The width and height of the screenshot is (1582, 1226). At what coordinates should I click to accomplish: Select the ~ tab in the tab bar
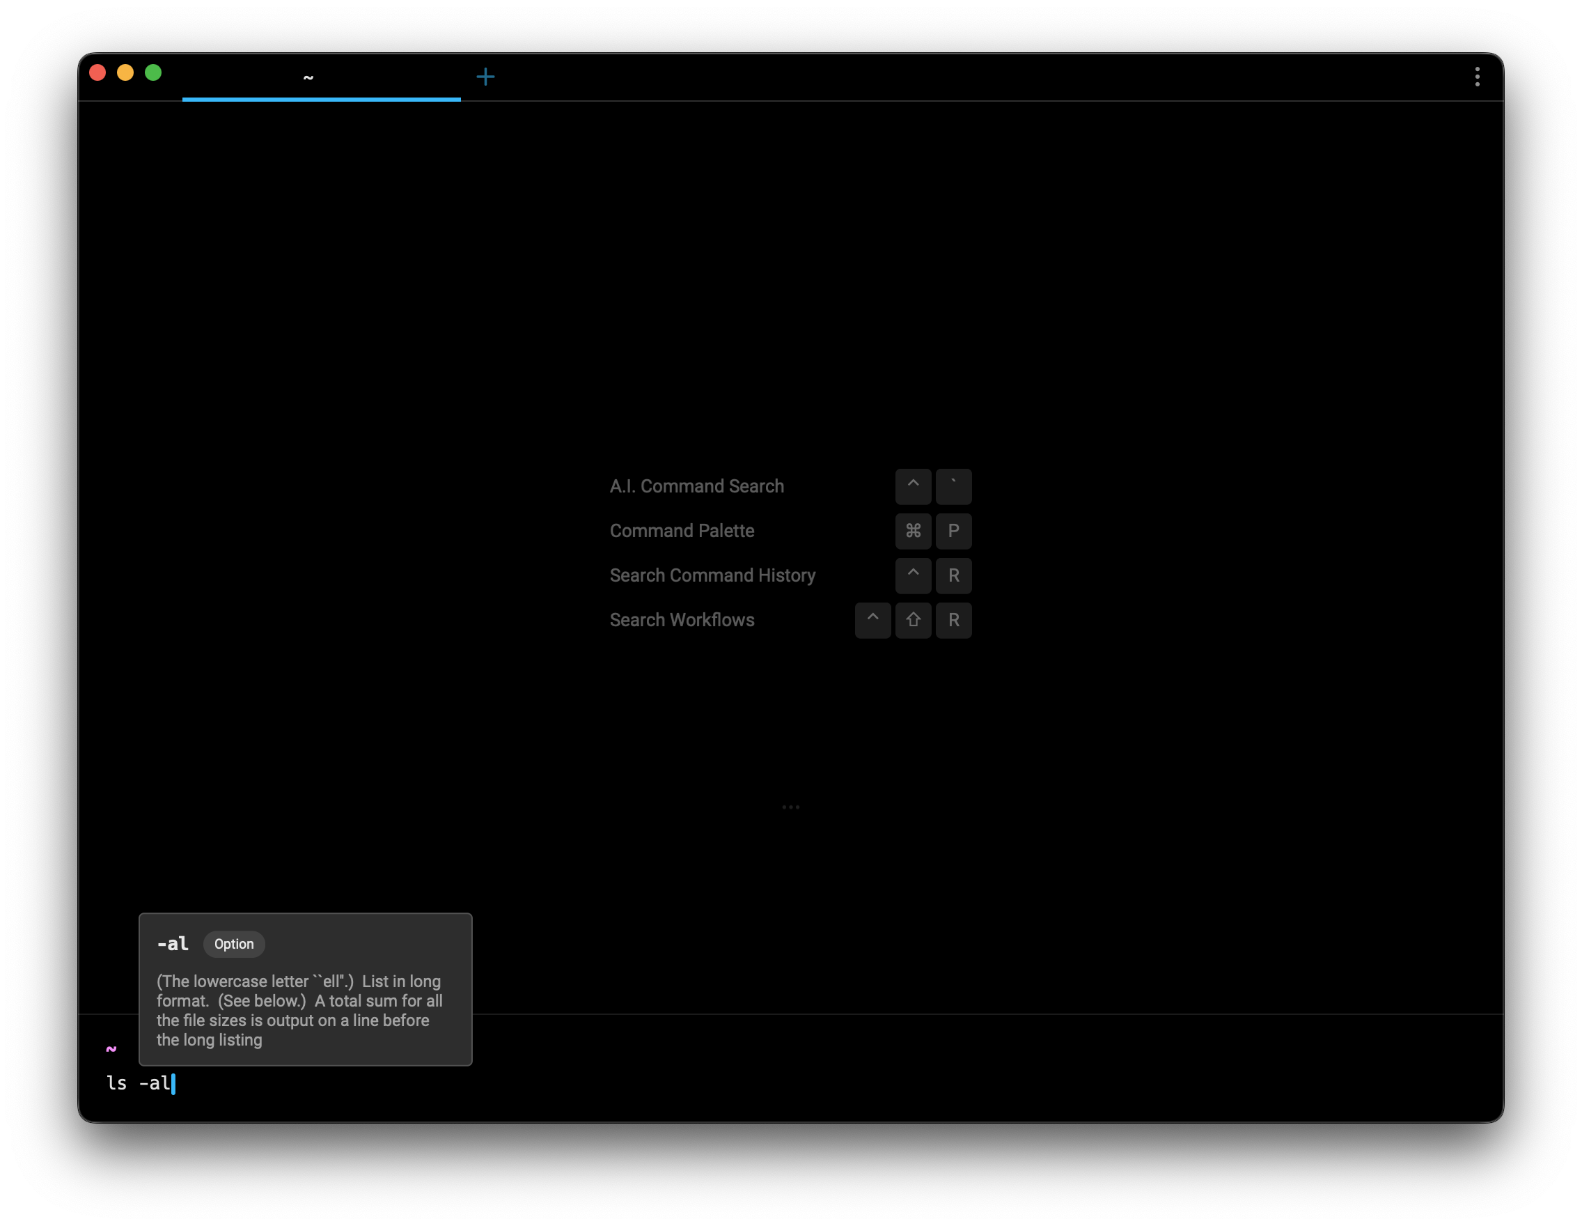308,76
